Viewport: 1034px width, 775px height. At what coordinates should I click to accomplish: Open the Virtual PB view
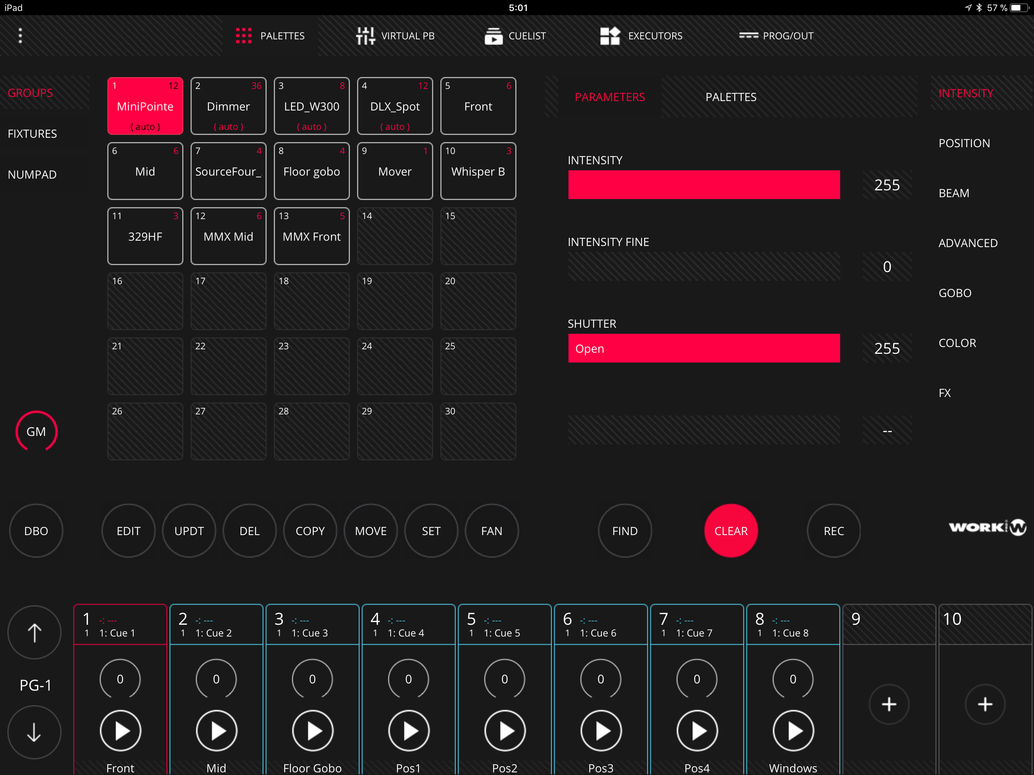point(395,36)
